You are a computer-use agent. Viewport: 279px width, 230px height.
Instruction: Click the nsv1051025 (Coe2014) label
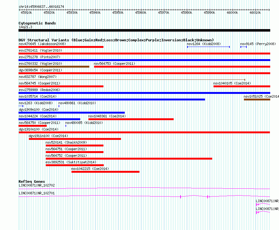[261, 96]
